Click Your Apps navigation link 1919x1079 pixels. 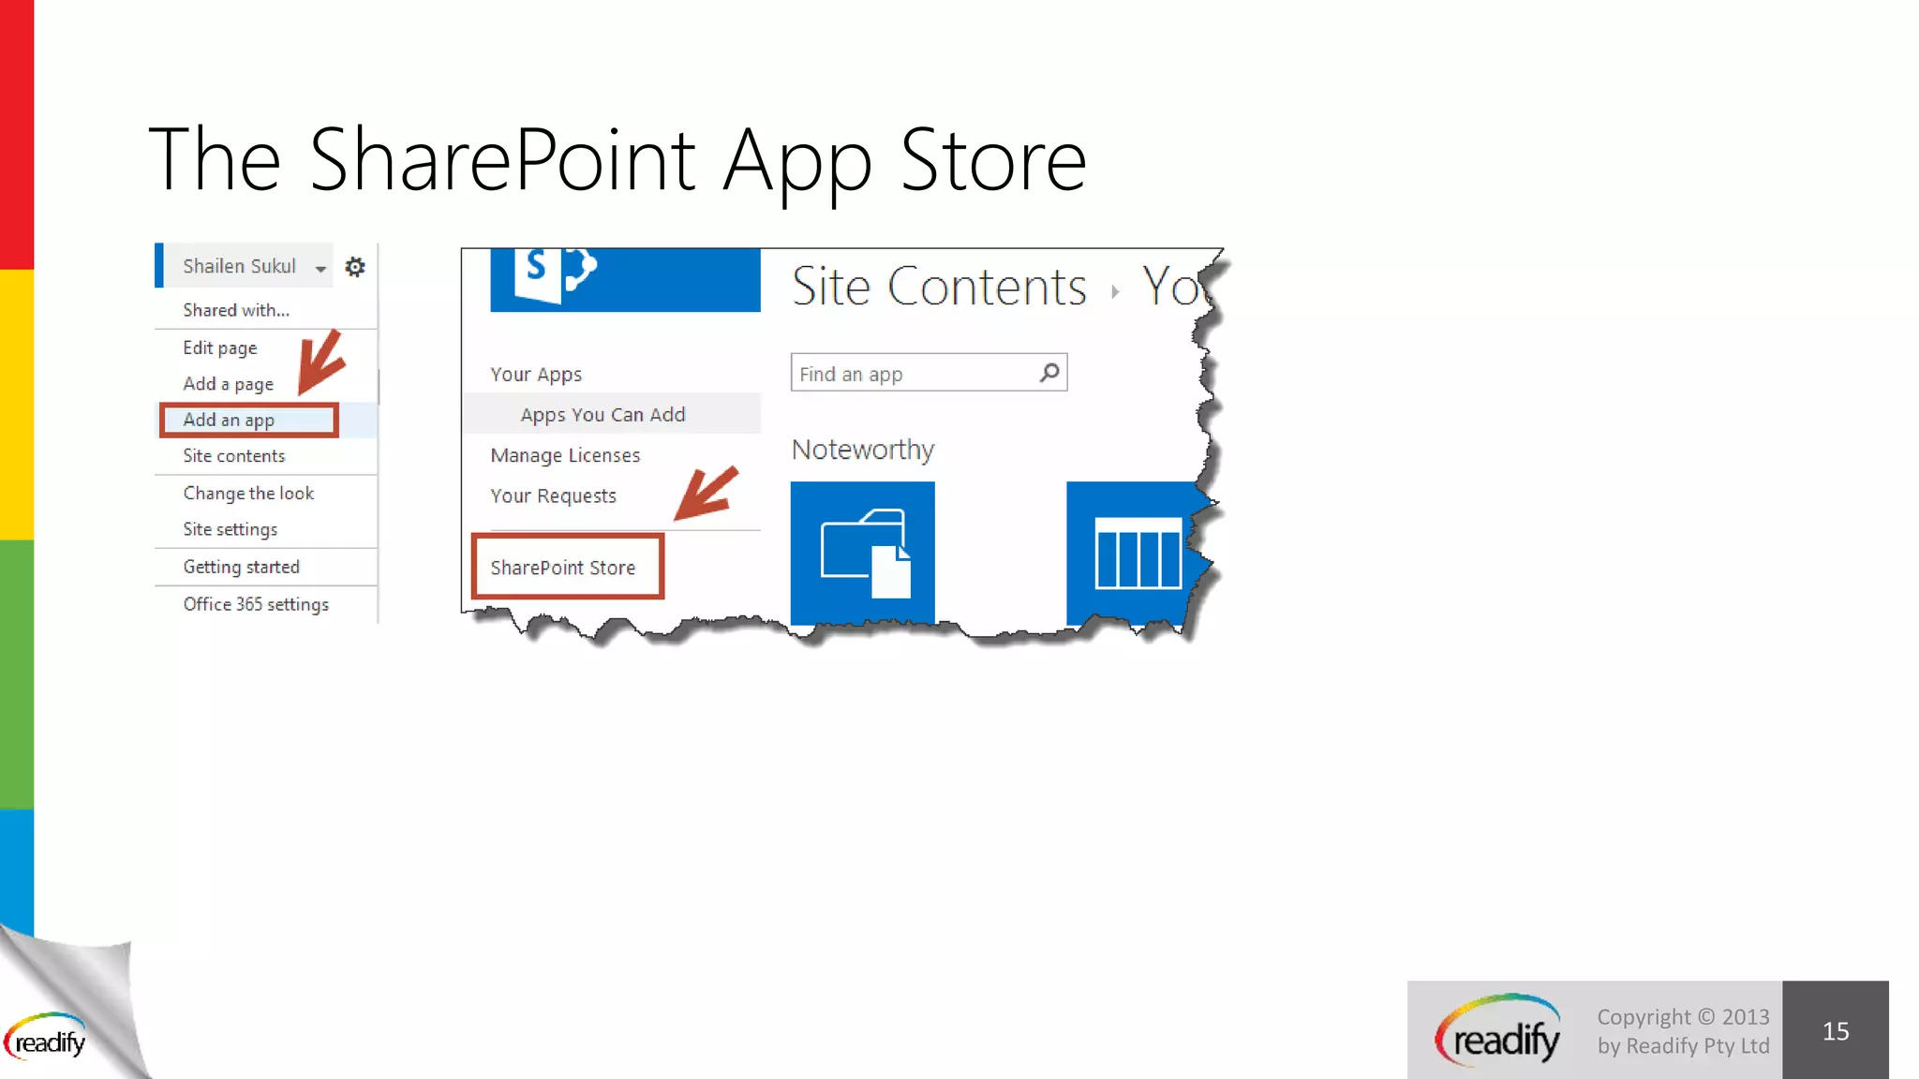(x=536, y=375)
